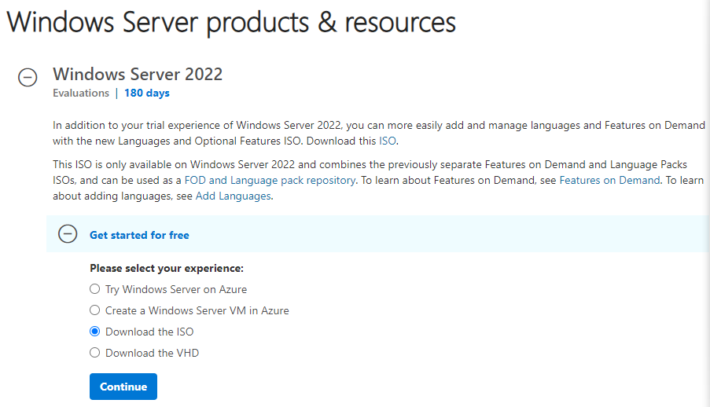Click the Get started for free title
This screenshot has height=407, width=710.
point(139,235)
